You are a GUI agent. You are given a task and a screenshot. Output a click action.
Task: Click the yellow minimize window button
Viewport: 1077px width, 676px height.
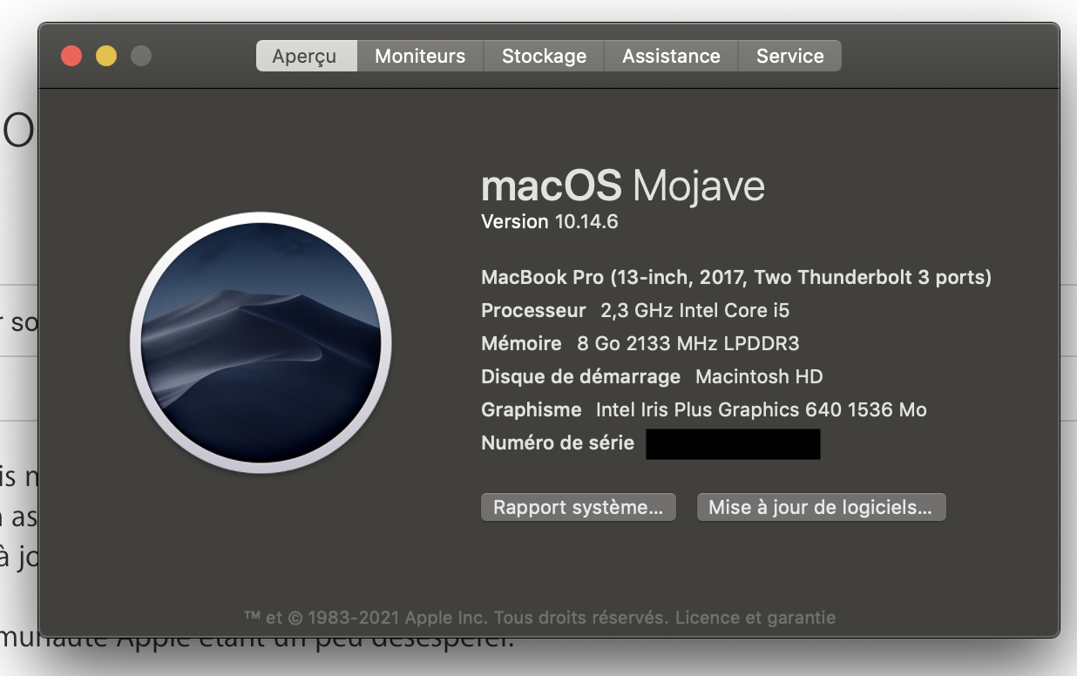pyautogui.click(x=106, y=56)
